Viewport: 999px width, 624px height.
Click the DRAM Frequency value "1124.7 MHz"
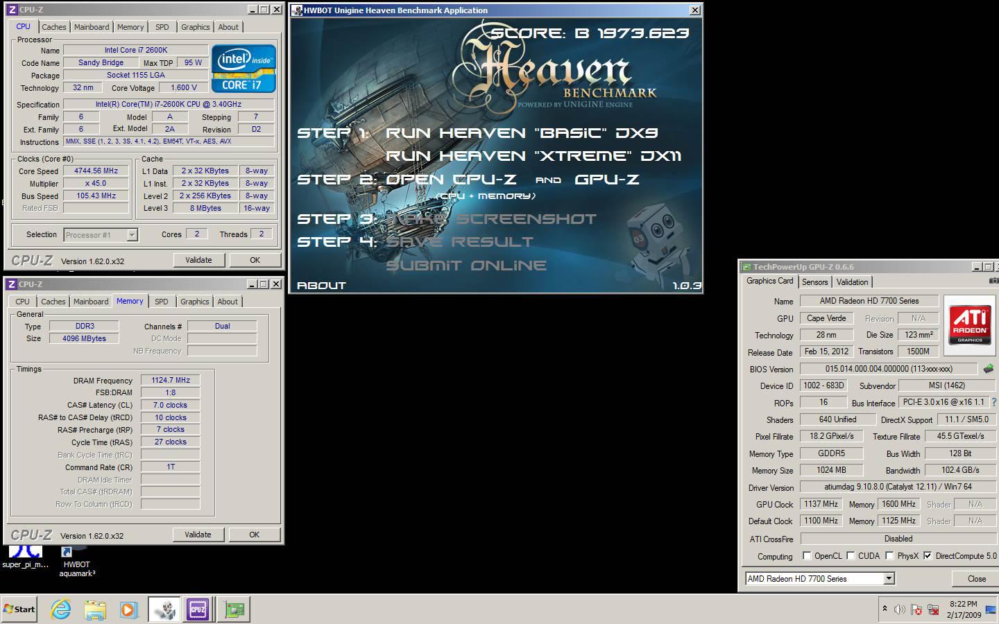[171, 380]
